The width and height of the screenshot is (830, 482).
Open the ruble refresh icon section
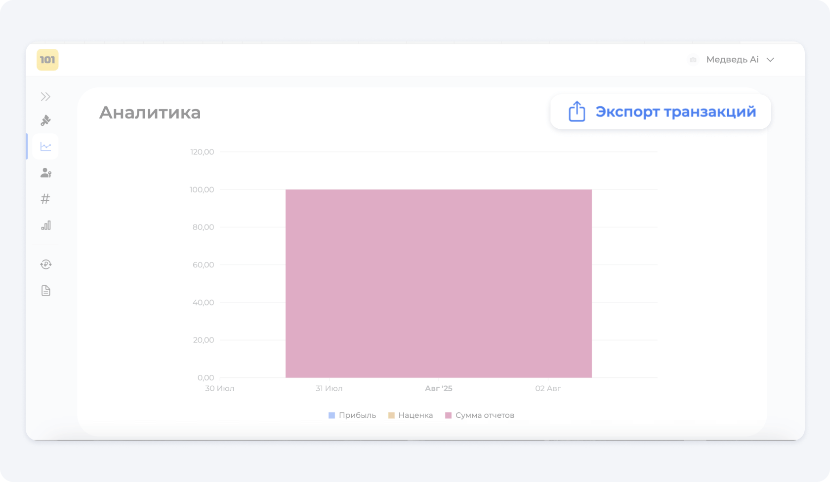[x=45, y=264]
